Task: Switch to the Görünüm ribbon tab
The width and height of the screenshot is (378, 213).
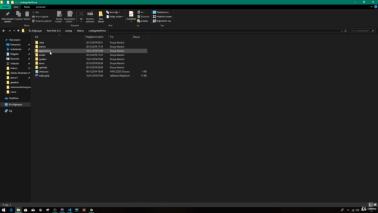Action: (x=41, y=7)
